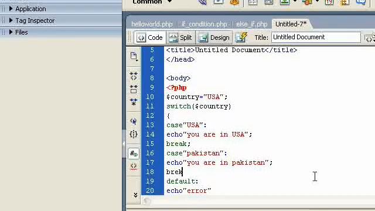
Task: Click the echo"you are in pakistan"; line
Action: [219, 162]
